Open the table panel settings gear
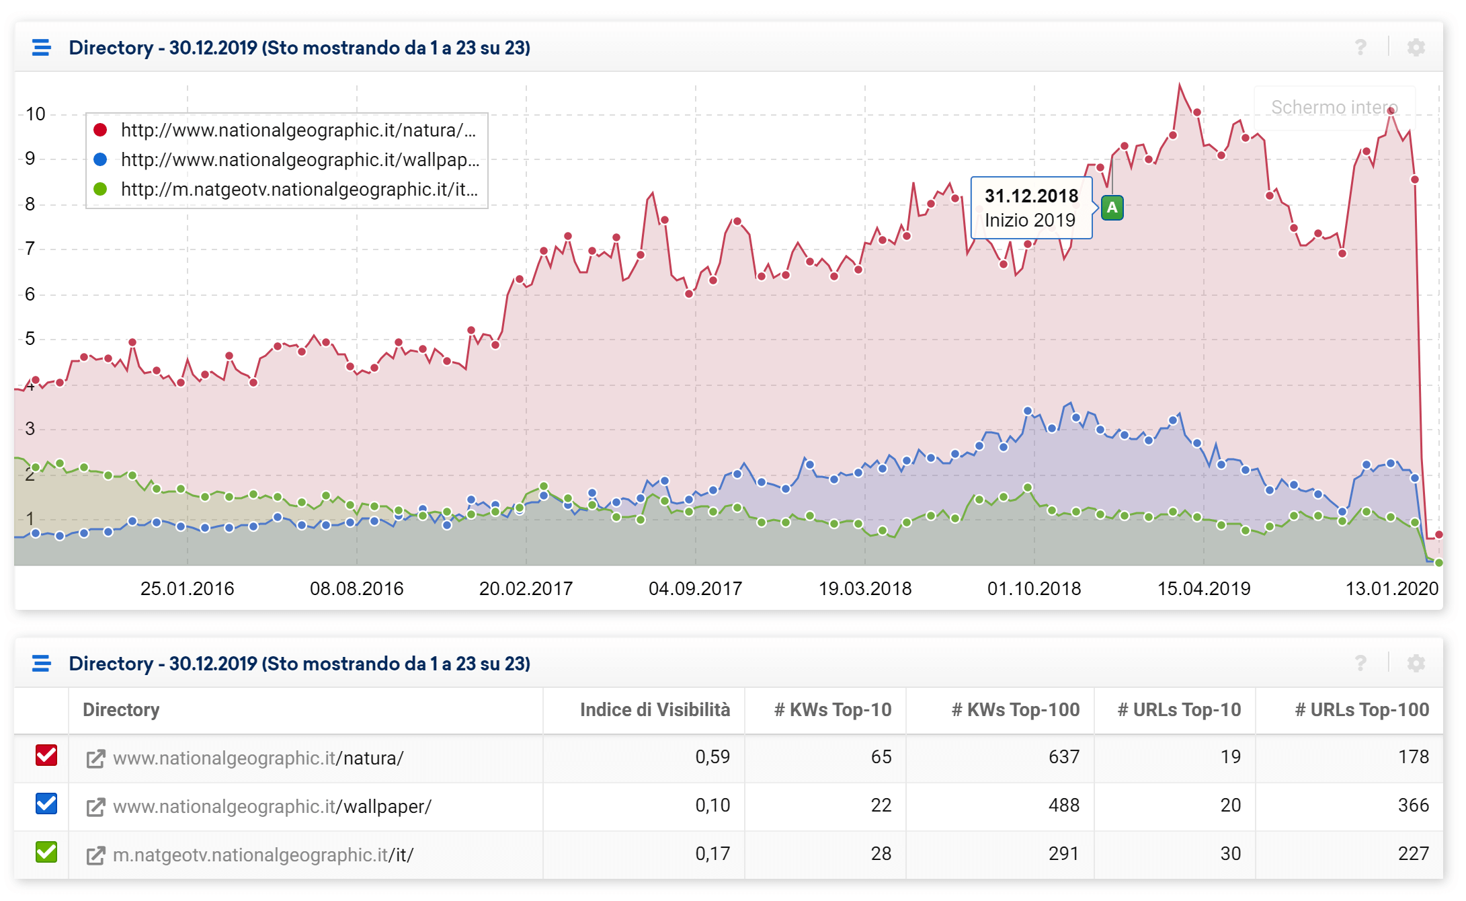Screen dimensions: 1466x901 [x=1416, y=663]
